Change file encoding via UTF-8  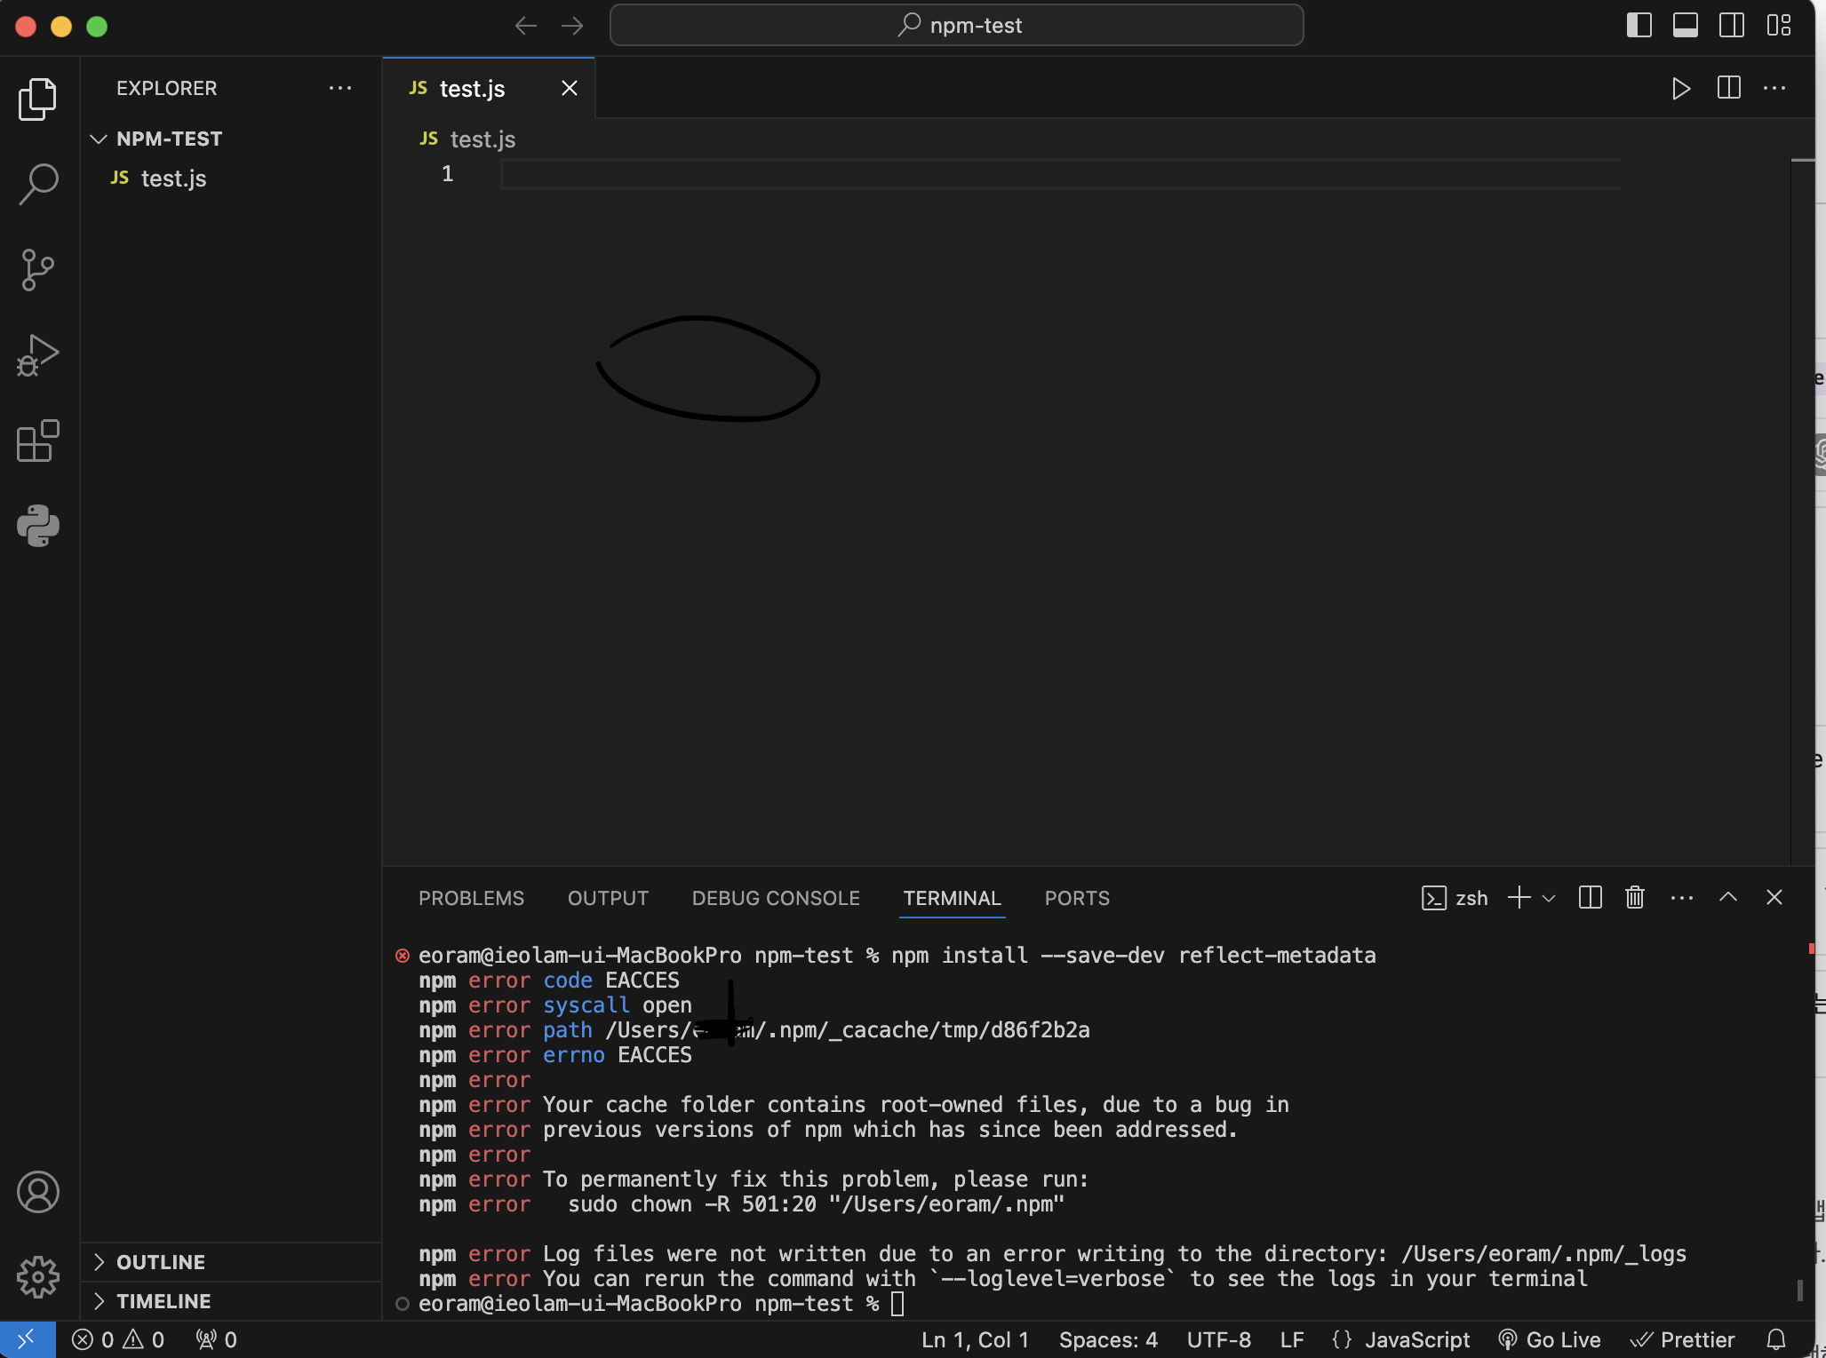click(1218, 1339)
